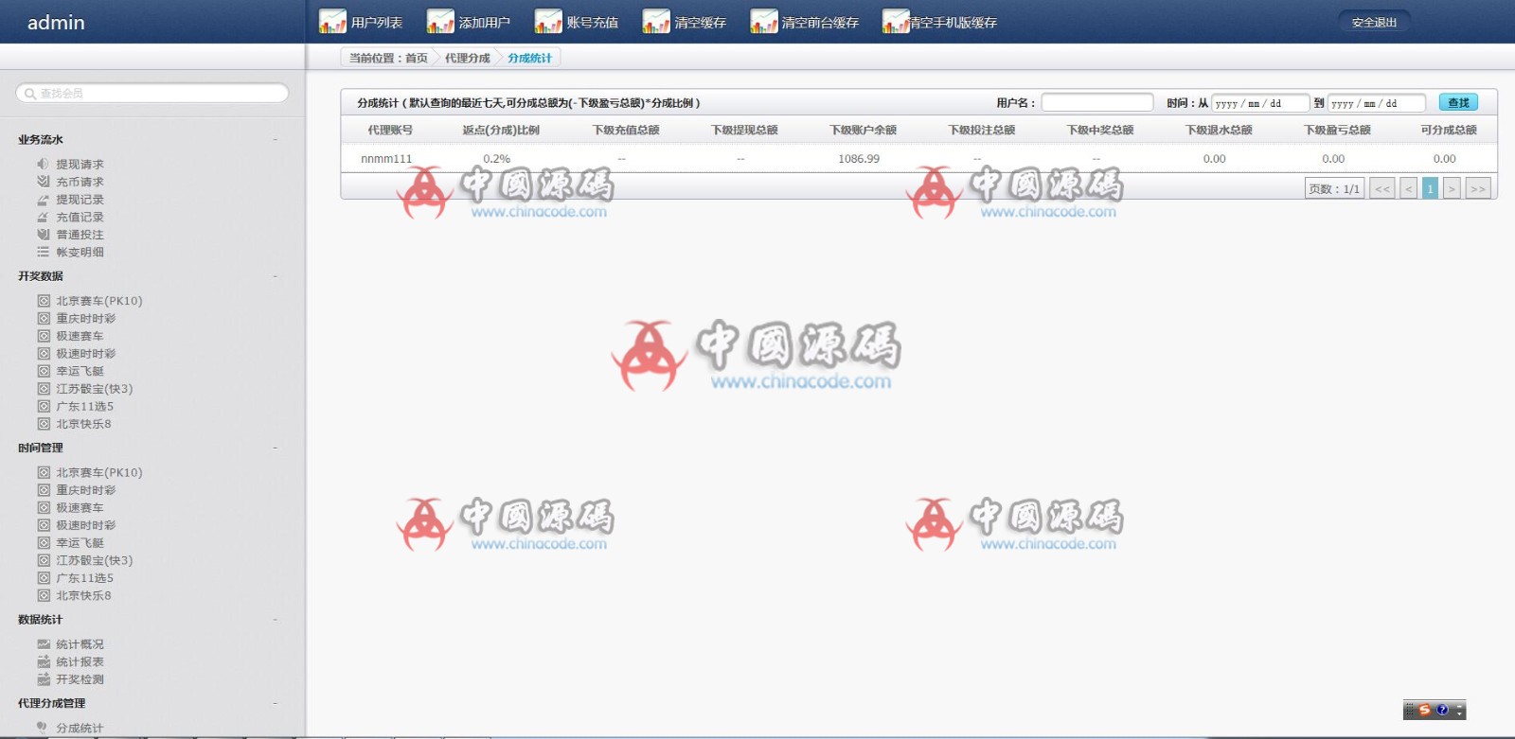Image resolution: width=1515 pixels, height=739 pixels.
Task: Click the 代理分成 breadcrumb item
Action: click(468, 58)
